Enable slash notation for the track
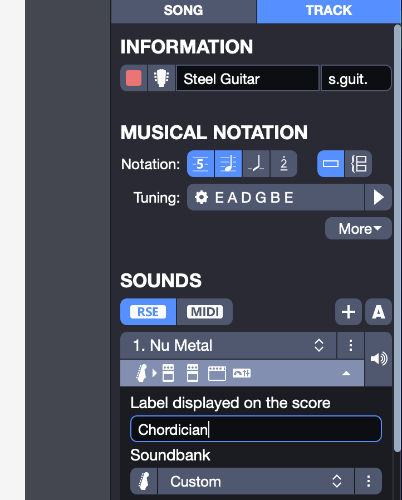The height and width of the screenshot is (500, 402). click(256, 164)
